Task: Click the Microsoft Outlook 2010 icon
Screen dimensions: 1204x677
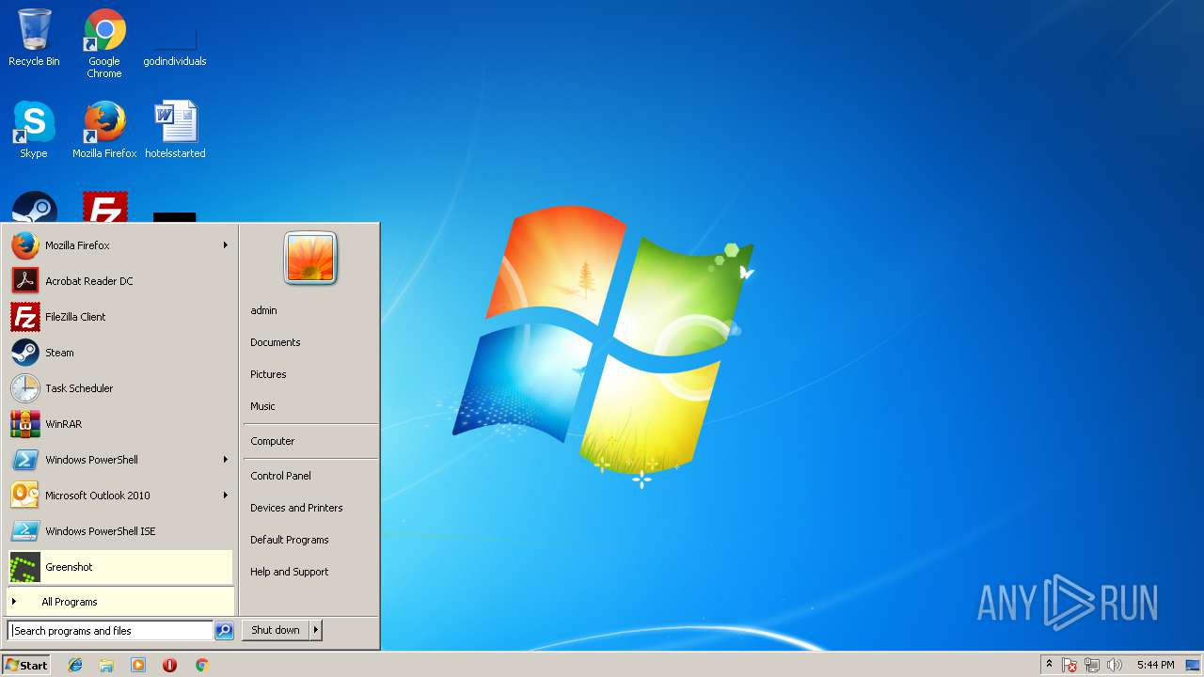Action: coord(25,496)
